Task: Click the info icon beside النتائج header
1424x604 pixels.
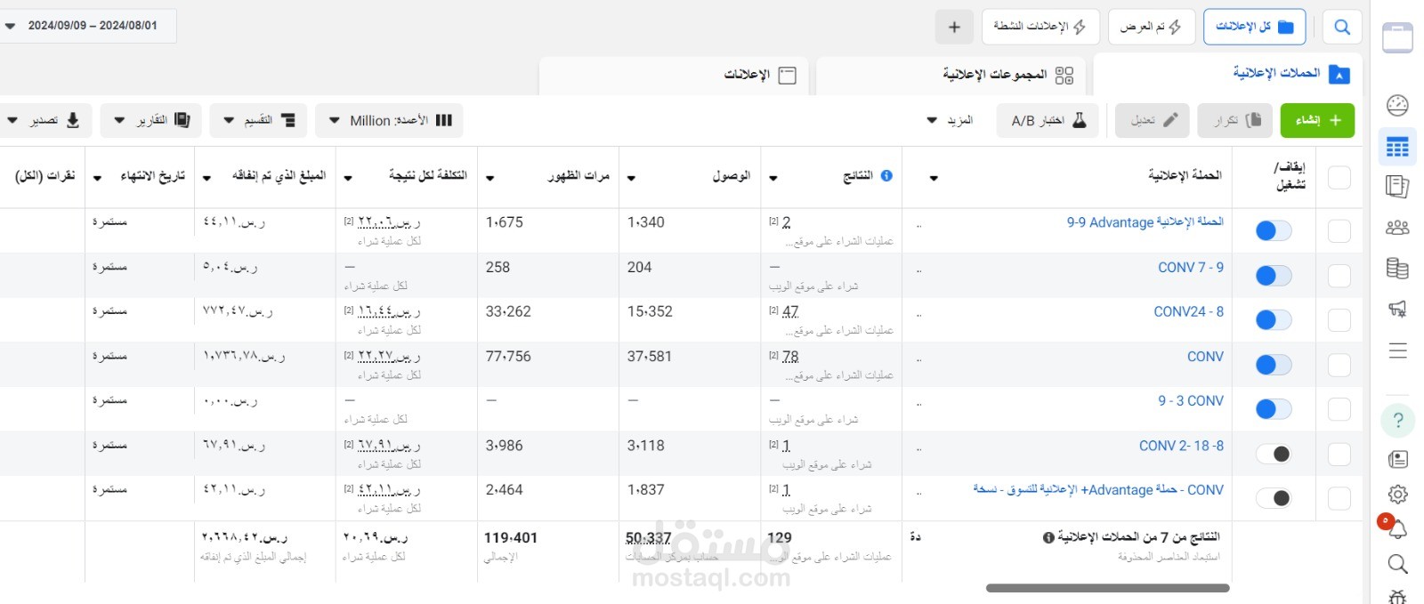Action: point(886,175)
